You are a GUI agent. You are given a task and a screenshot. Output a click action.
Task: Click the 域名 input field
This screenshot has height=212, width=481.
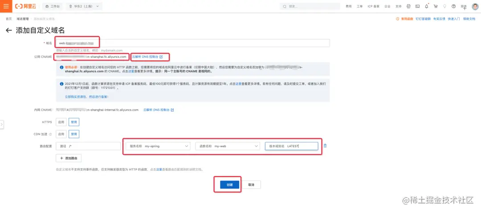pos(193,43)
